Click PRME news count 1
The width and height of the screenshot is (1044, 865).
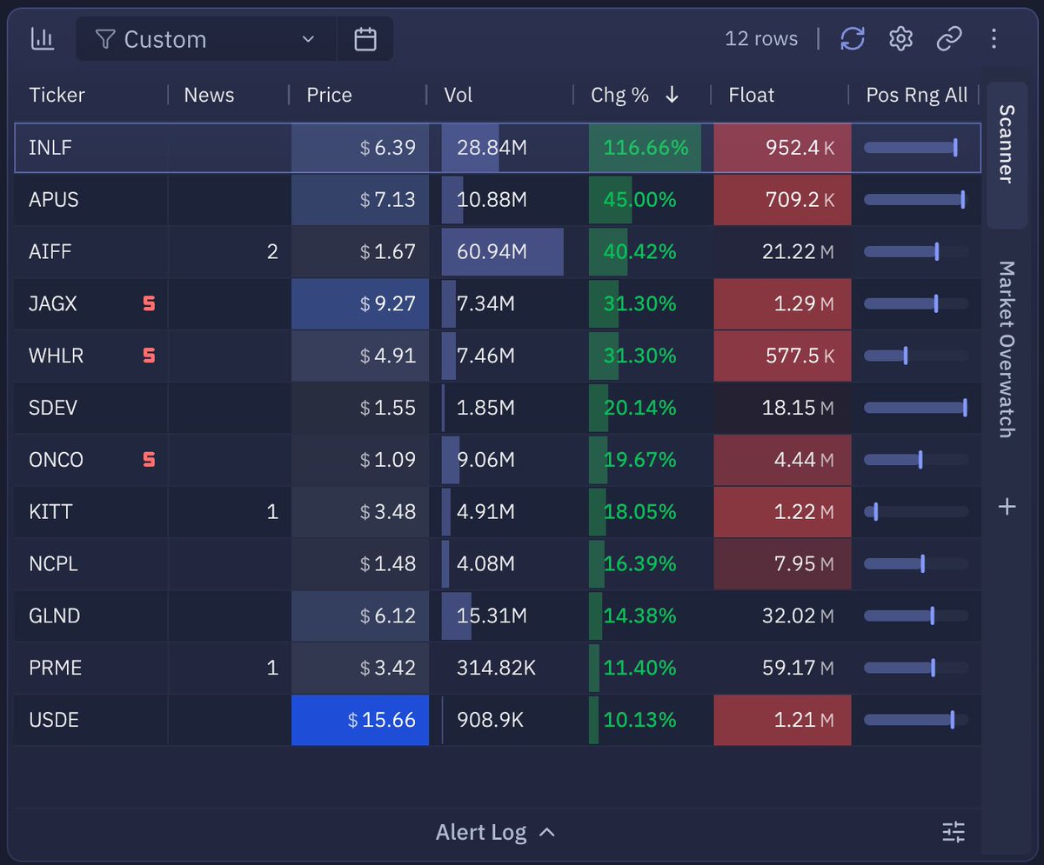pyautogui.click(x=272, y=668)
